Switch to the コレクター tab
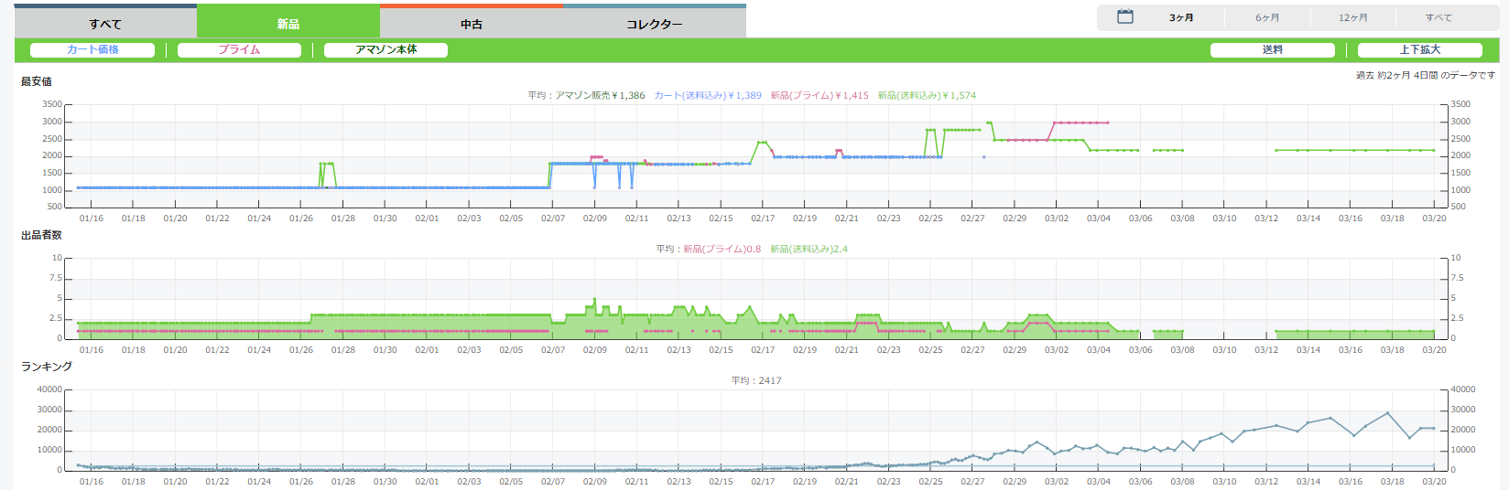Viewport: 1509px width, 490px height. pyautogui.click(x=654, y=24)
